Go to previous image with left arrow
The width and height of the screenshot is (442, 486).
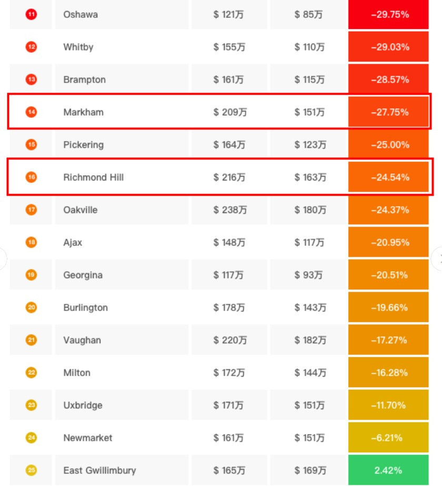point(3,258)
